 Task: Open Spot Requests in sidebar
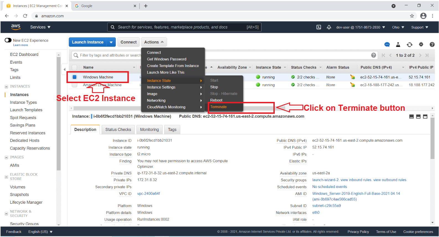pyautogui.click(x=23, y=118)
